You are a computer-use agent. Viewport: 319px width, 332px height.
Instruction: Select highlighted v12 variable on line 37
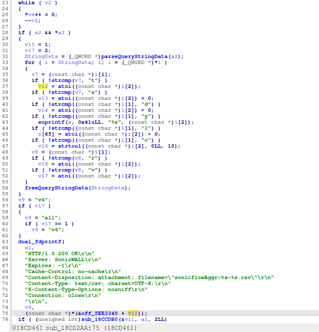[x=43, y=86]
